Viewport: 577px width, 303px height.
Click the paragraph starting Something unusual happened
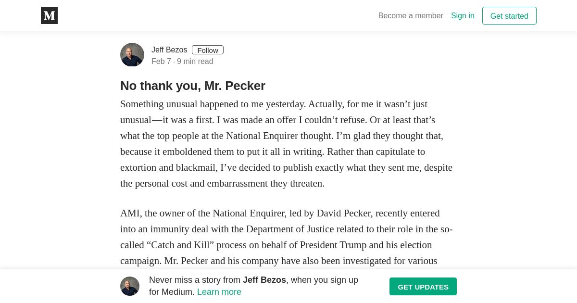coord(286,144)
